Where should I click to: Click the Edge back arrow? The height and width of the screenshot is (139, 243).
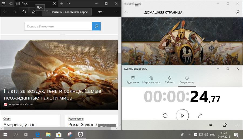tap(5, 12)
